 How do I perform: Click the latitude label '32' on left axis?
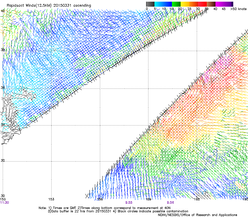pos(3,161)
